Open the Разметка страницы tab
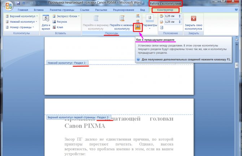This screenshot has width=242, height=156. [x=62, y=10]
